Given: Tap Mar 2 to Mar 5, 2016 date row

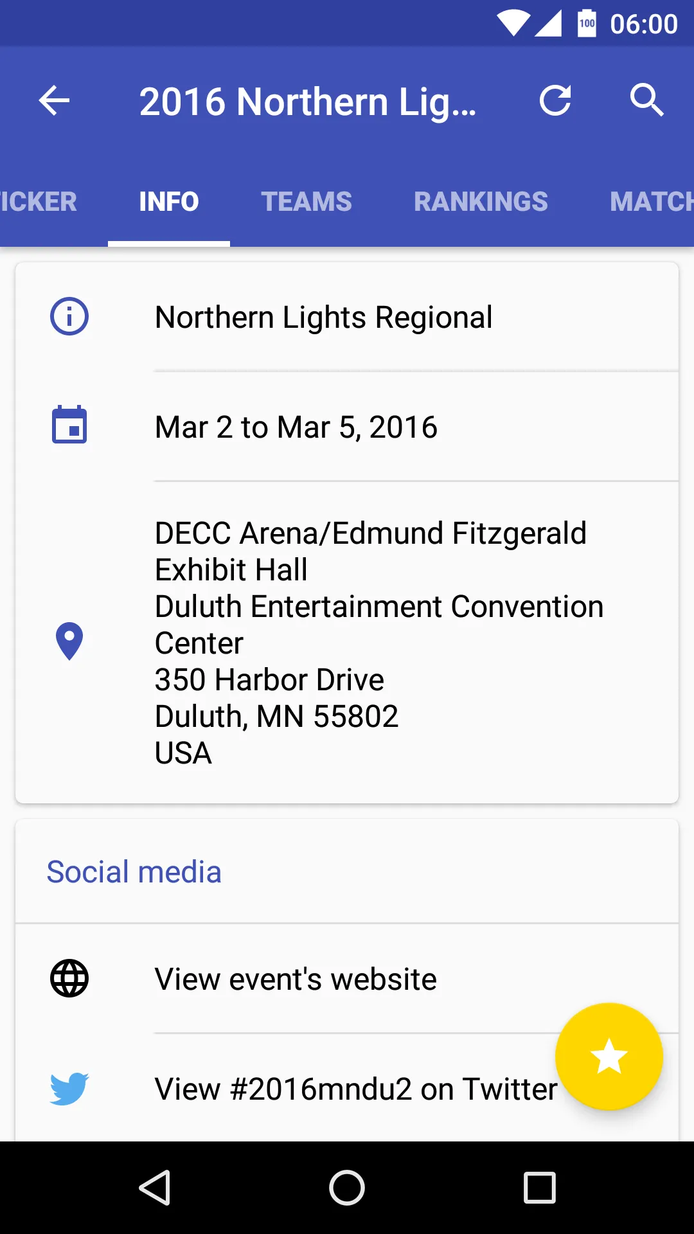Looking at the screenshot, I should pos(347,427).
